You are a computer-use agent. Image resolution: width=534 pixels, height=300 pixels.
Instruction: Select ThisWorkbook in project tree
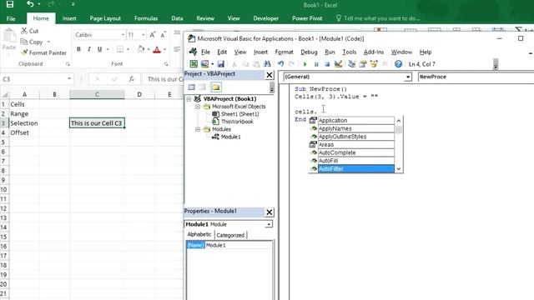point(237,122)
